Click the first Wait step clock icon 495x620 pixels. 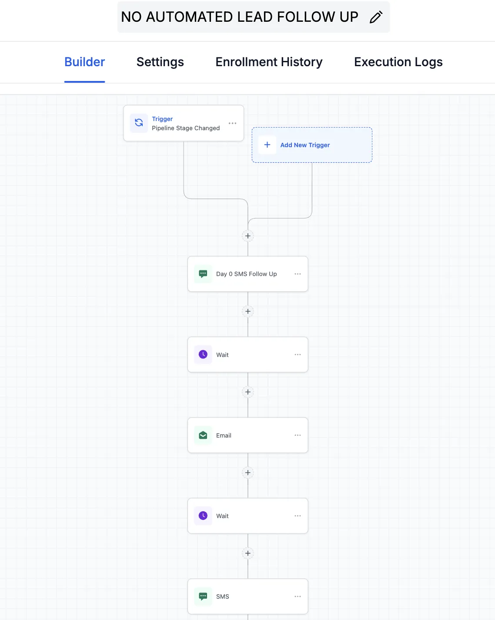(203, 354)
